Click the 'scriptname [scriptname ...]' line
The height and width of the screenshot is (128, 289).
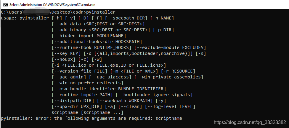click(88, 112)
